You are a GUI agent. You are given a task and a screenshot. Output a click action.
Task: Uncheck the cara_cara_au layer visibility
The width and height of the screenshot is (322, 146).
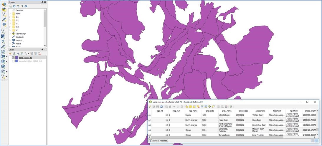click(x=13, y=58)
